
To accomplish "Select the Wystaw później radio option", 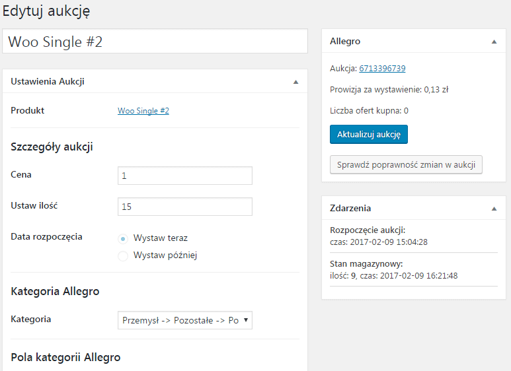I will click(x=123, y=255).
